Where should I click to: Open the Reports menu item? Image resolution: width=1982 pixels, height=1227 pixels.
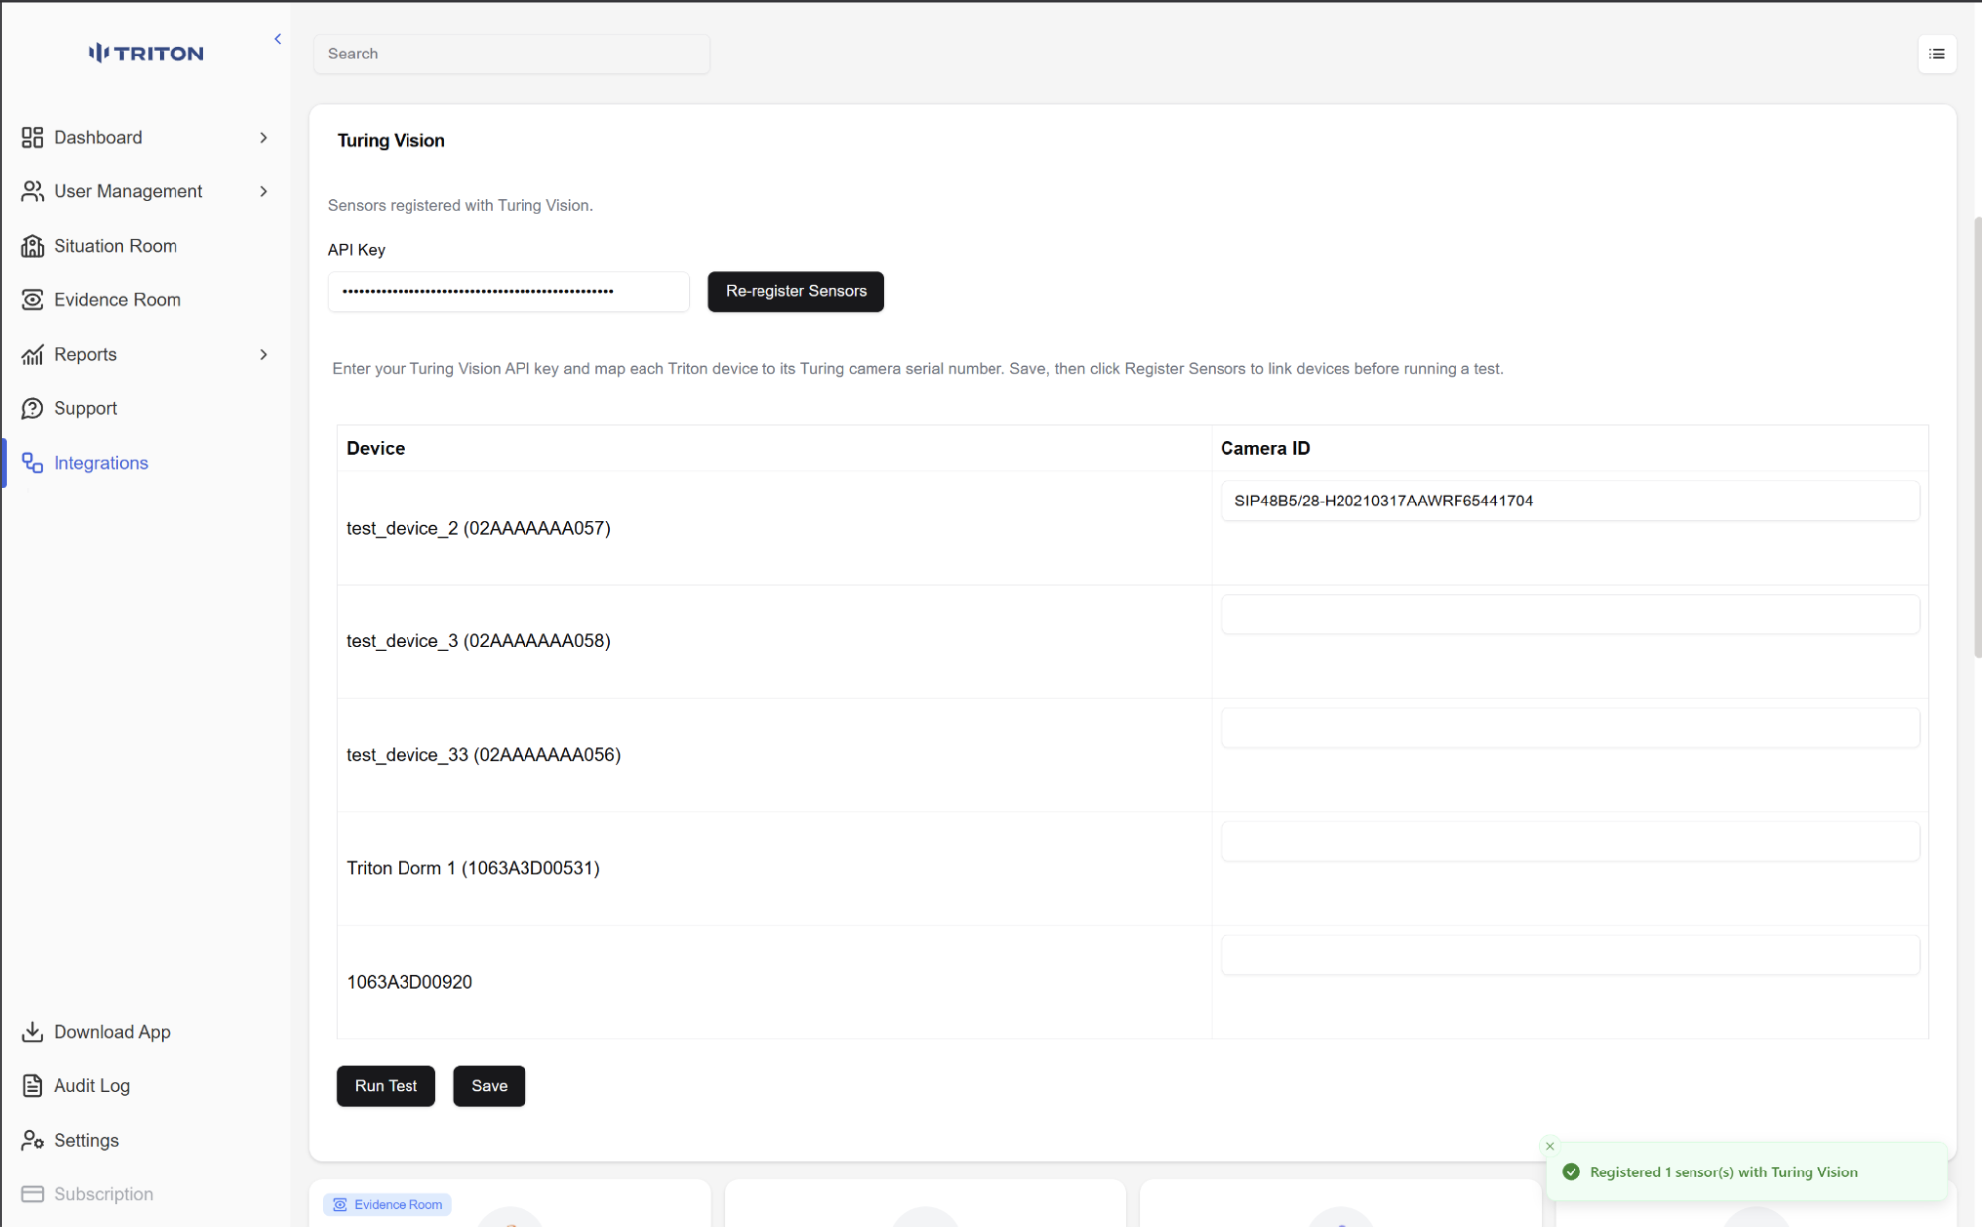point(85,354)
